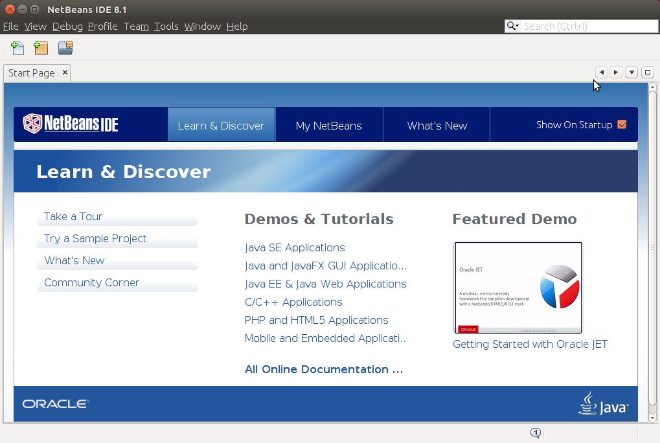Viewport: 660px width, 443px height.
Task: Open All Online Documentation link
Action: pos(324,369)
